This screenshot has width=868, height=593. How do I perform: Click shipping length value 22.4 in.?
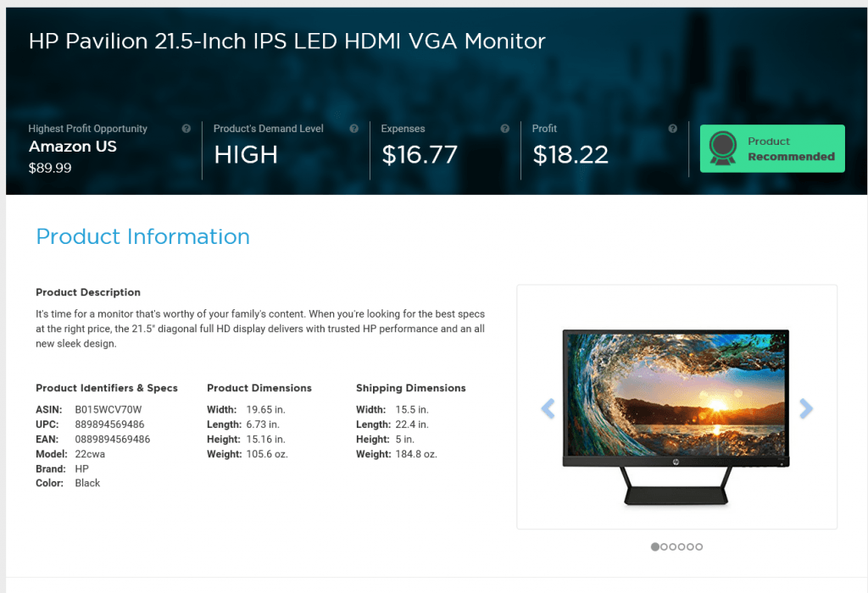point(412,424)
